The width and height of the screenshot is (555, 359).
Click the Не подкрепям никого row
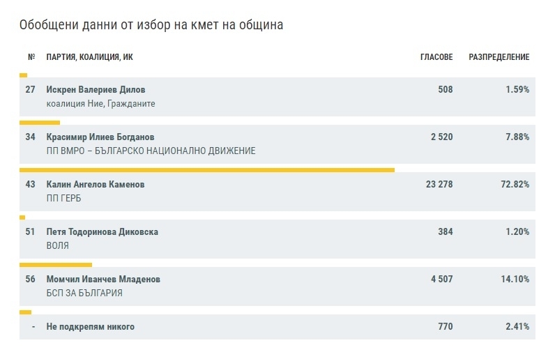(90, 326)
